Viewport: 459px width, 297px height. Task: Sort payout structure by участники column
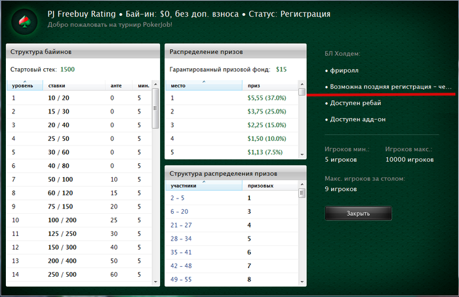click(x=204, y=186)
